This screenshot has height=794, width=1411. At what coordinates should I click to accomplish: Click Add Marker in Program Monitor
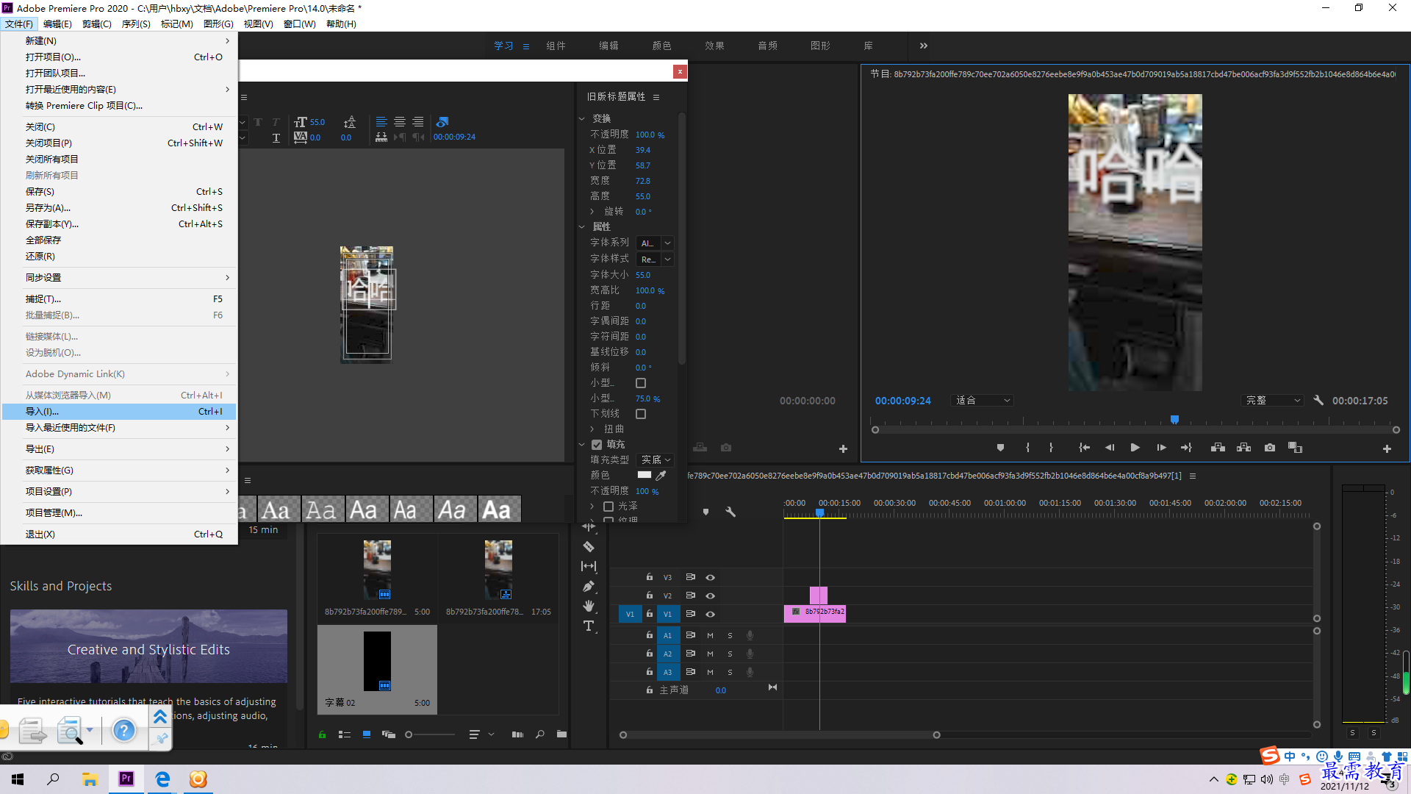click(1000, 448)
